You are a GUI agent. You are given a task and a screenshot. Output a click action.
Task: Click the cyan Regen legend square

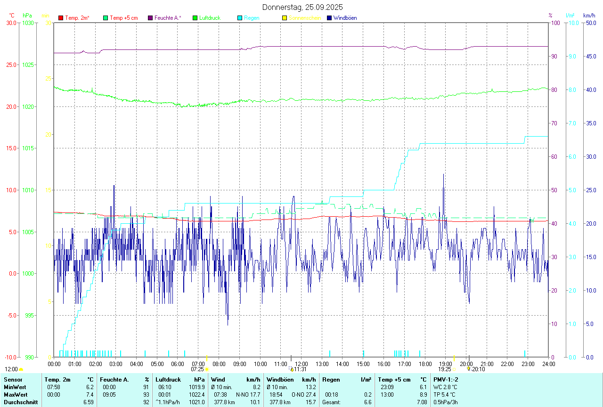(x=240, y=18)
